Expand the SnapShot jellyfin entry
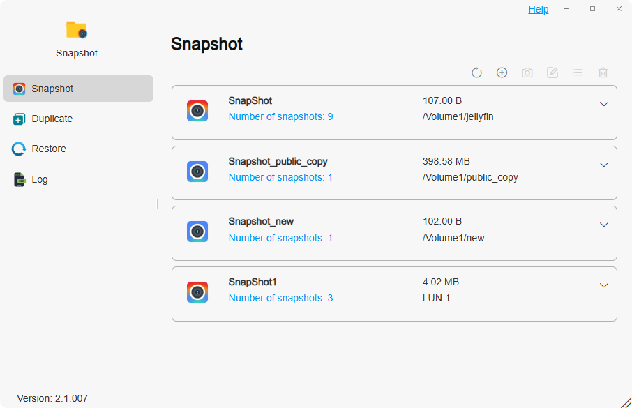This screenshot has width=632, height=408. coord(604,103)
